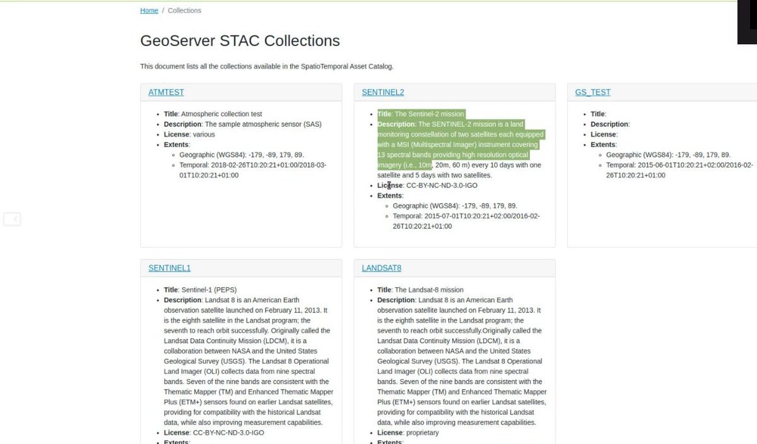Image resolution: width=757 pixels, height=444 pixels.
Task: Open the GS_TEST collection link
Action: coord(593,92)
